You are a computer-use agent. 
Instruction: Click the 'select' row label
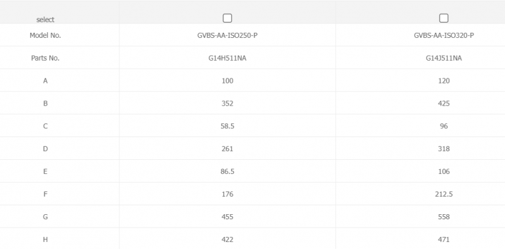(45, 20)
